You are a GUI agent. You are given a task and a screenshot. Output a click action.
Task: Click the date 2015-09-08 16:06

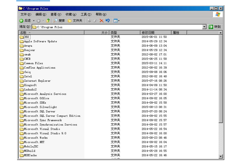click(154, 72)
